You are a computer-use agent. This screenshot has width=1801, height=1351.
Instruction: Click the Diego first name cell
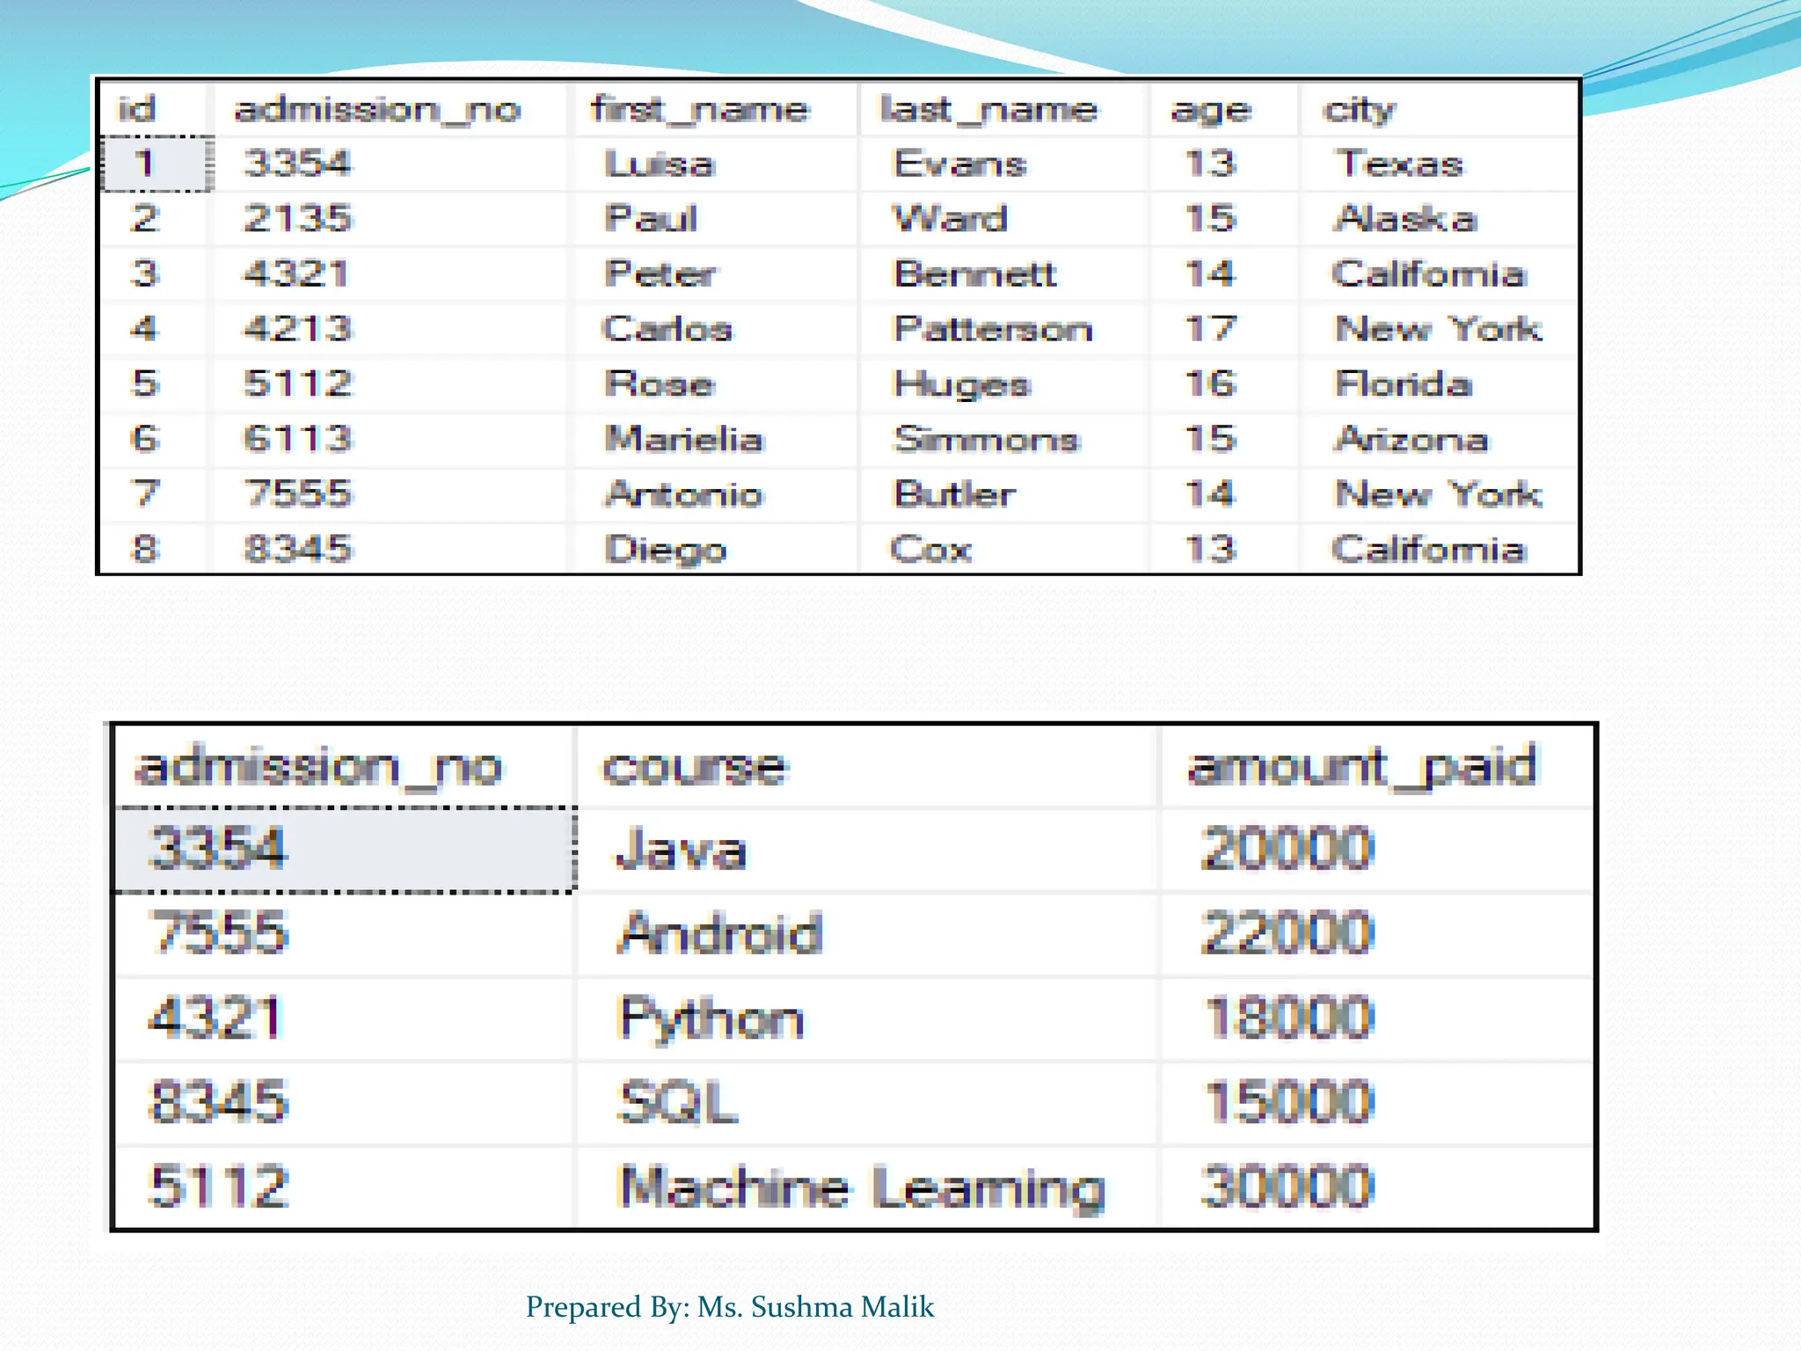[666, 550]
